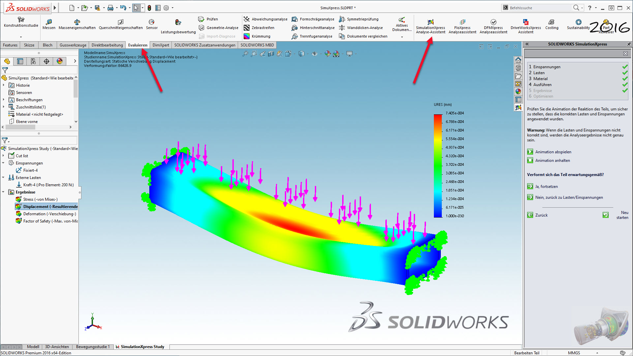633x356 pixels.
Task: Open SOLIDWORKS Zusatzanwendungen tab
Action: pyautogui.click(x=205, y=45)
